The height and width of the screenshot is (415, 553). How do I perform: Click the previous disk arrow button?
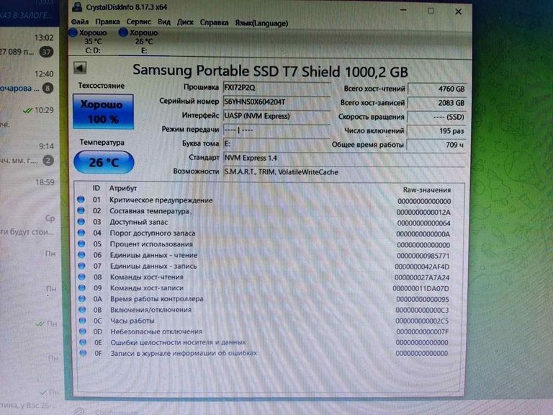click(x=80, y=68)
